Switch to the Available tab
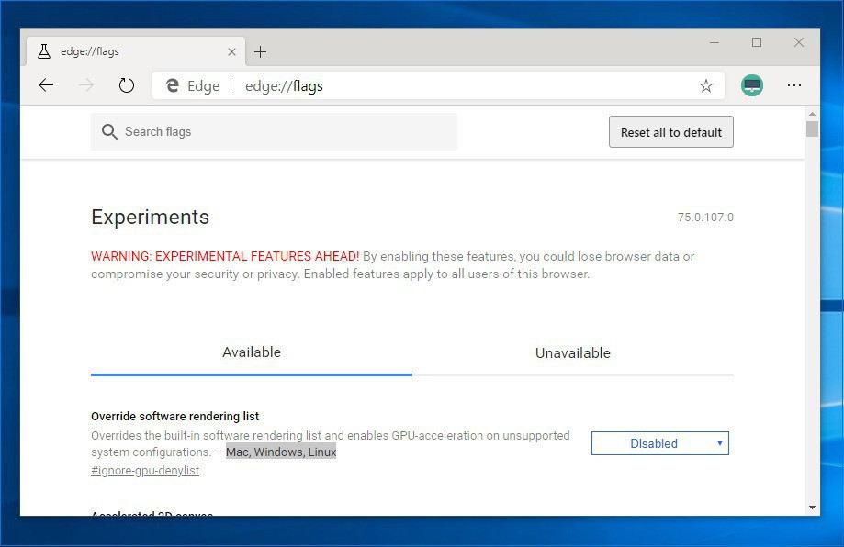The width and height of the screenshot is (844, 547). (x=252, y=352)
